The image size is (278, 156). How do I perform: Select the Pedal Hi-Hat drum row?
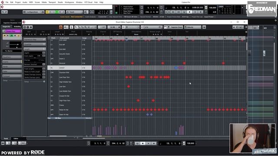(x=69, y=110)
